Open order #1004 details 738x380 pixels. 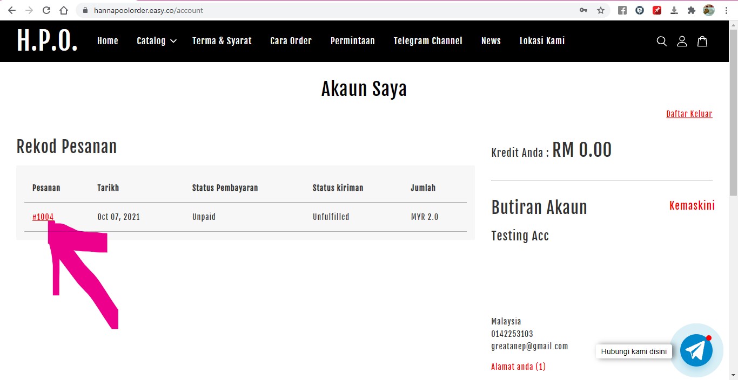[43, 217]
